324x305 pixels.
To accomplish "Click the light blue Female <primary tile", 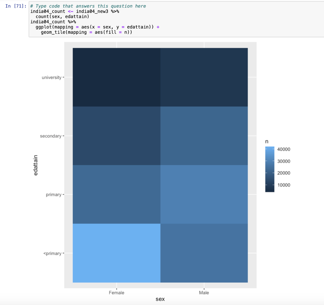I will [116, 252].
